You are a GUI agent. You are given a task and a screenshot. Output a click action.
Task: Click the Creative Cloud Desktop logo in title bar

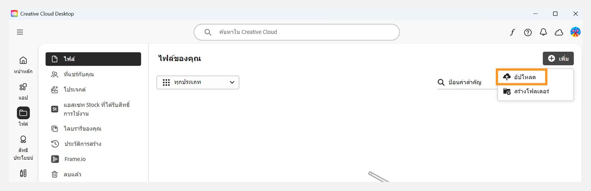(14, 14)
